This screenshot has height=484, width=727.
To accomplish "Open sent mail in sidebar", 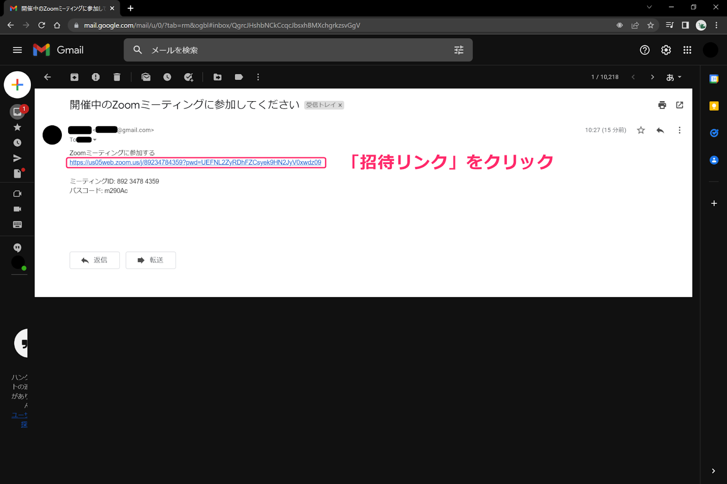I will tap(17, 158).
